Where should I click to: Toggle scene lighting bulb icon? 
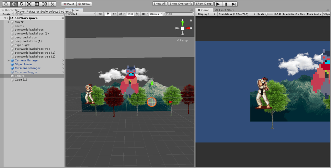click(108, 14)
